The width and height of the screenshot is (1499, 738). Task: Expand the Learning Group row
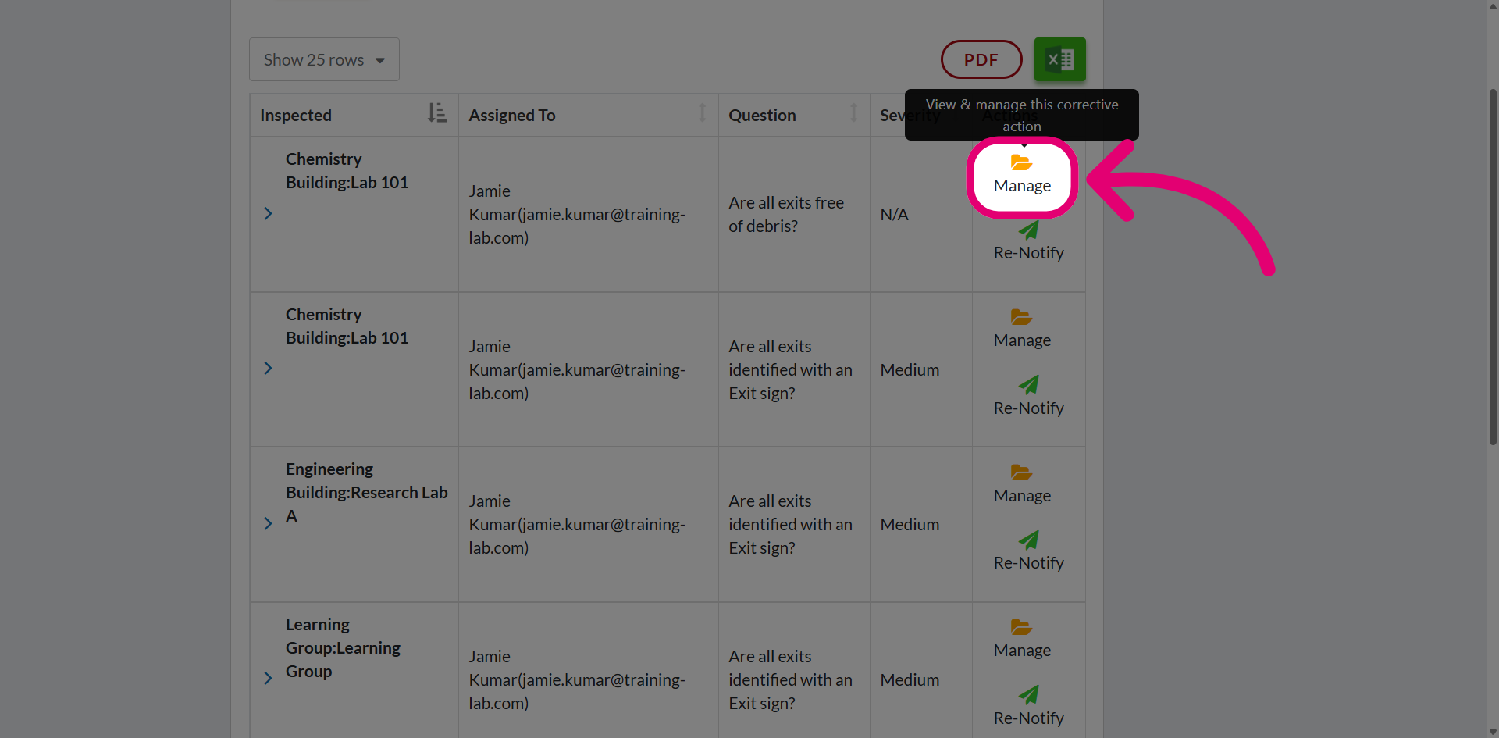coord(268,678)
